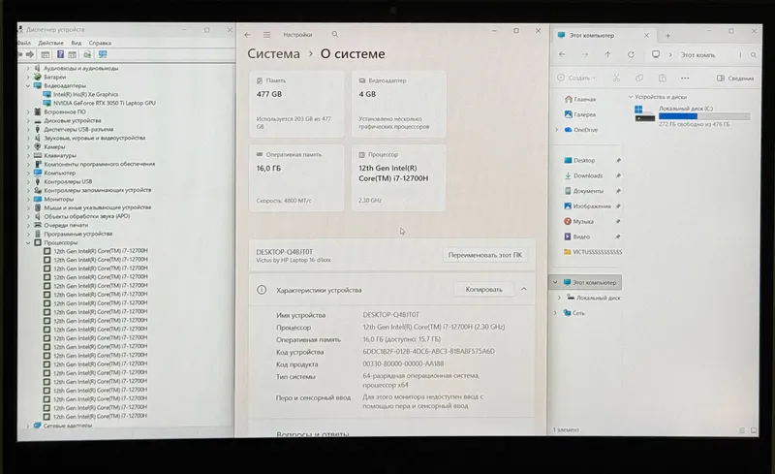Refresh the Explorer window
Image resolution: width=775 pixels, height=474 pixels.
631,55
